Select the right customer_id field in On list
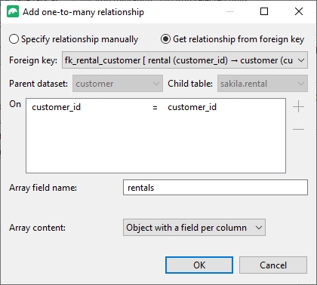 192,107
